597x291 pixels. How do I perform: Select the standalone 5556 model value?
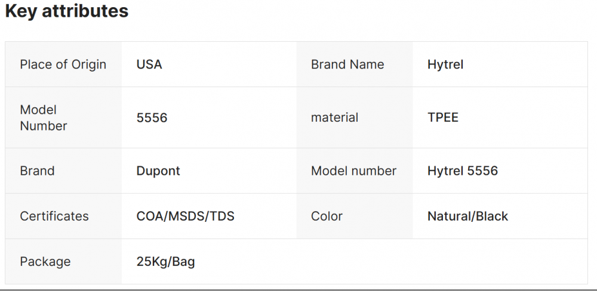point(152,117)
